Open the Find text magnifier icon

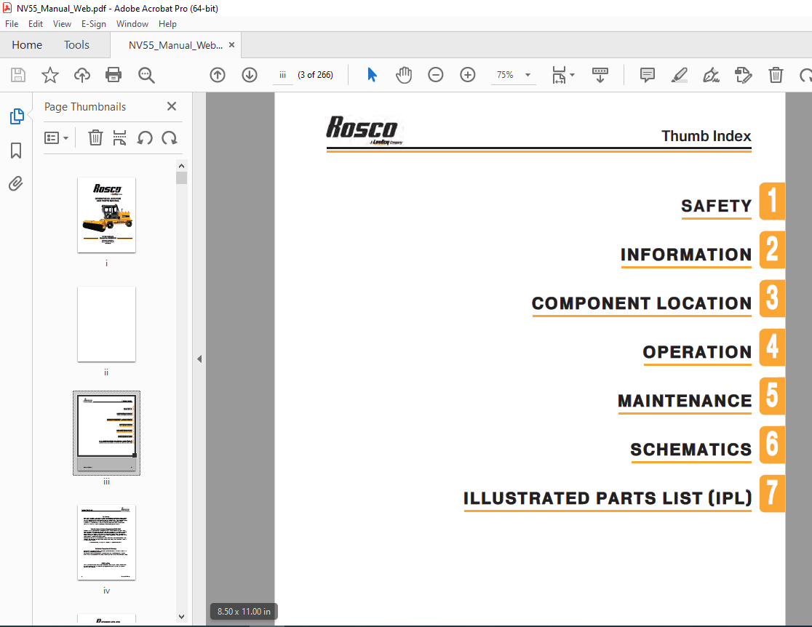click(146, 75)
